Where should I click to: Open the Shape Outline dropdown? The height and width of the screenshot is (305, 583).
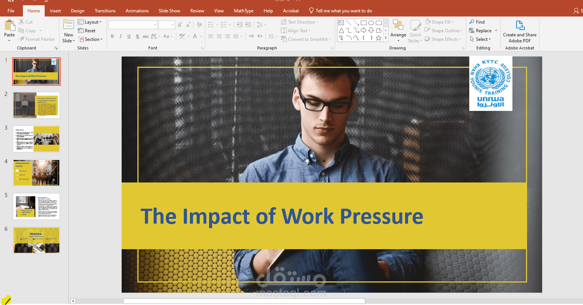444,31
